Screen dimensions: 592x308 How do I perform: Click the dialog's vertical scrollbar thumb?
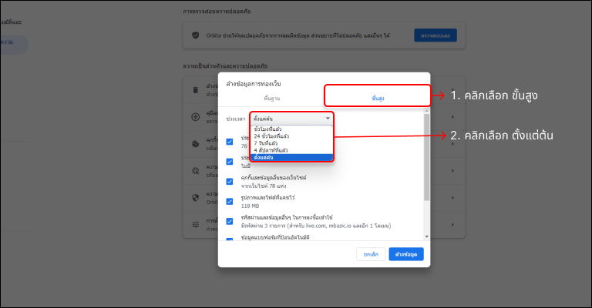point(426,156)
